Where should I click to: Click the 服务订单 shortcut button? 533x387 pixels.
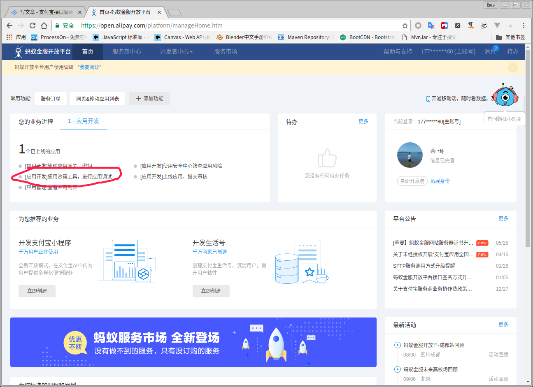coord(51,99)
